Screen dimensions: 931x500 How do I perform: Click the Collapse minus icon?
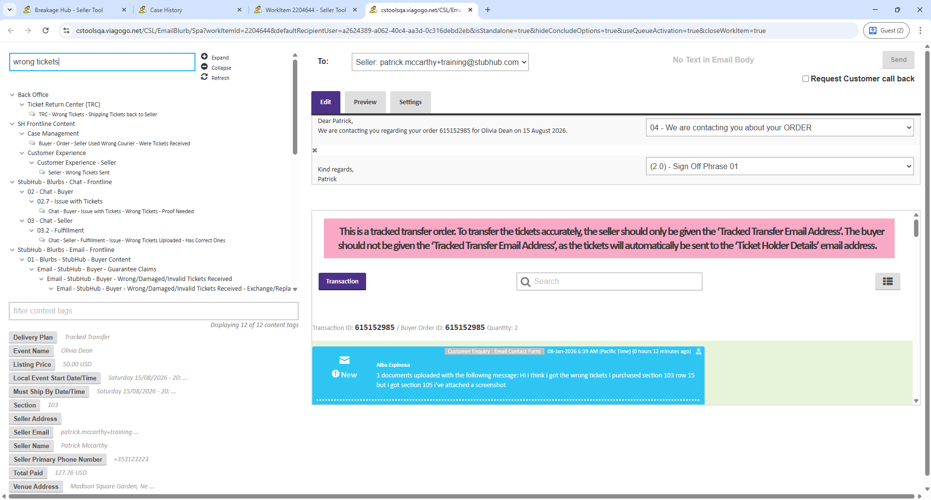point(204,67)
